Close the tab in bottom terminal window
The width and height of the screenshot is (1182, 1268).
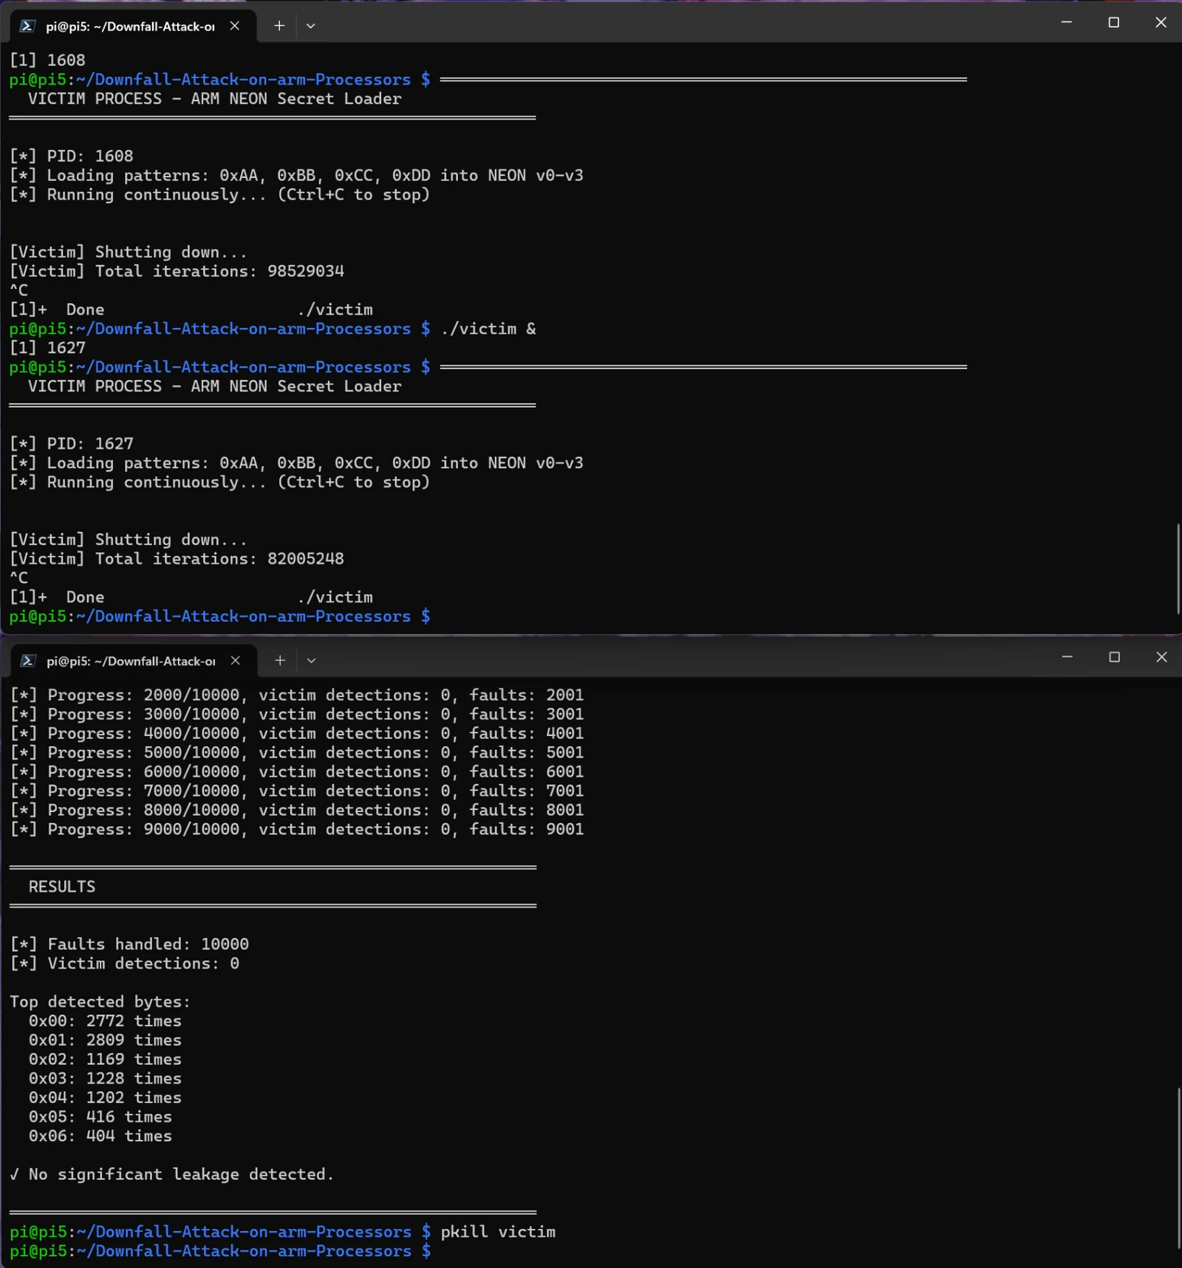[235, 661]
